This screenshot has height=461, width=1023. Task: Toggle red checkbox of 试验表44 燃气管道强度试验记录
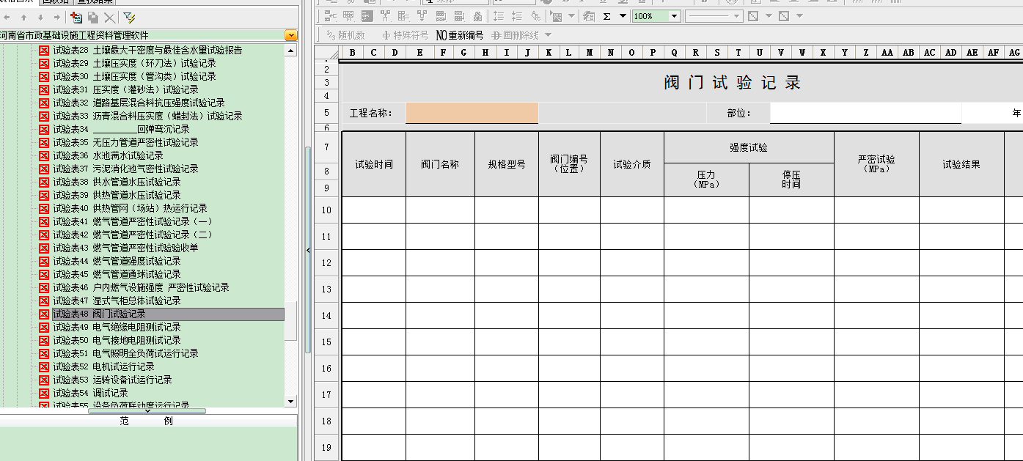(x=43, y=261)
